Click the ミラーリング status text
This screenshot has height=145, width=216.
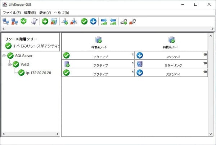[x=173, y=65]
